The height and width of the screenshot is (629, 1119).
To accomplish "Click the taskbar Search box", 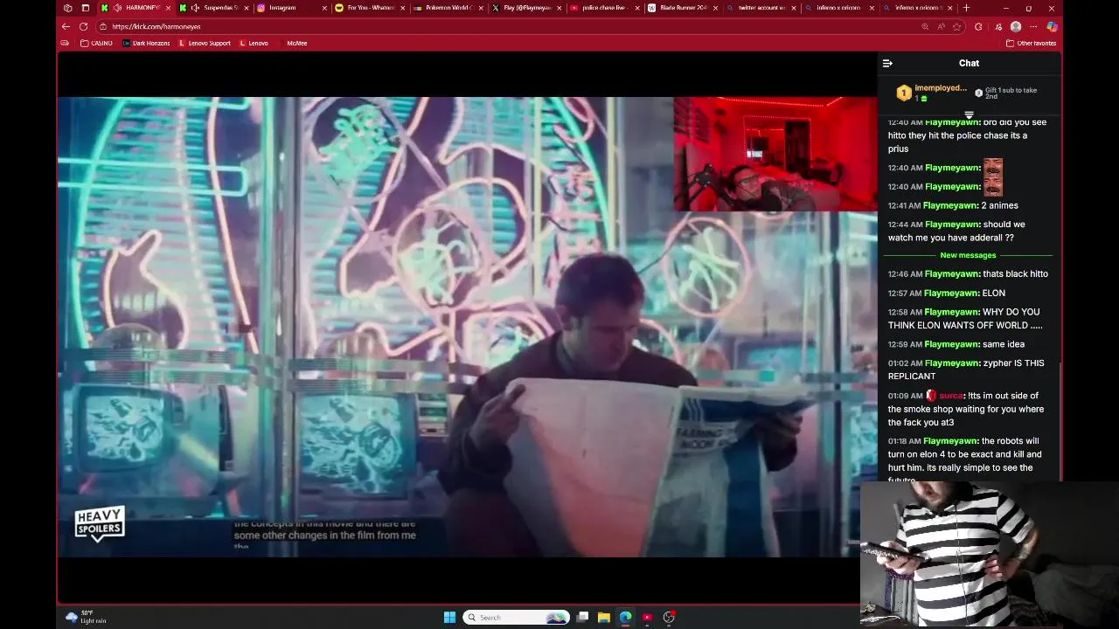I will click(x=516, y=617).
